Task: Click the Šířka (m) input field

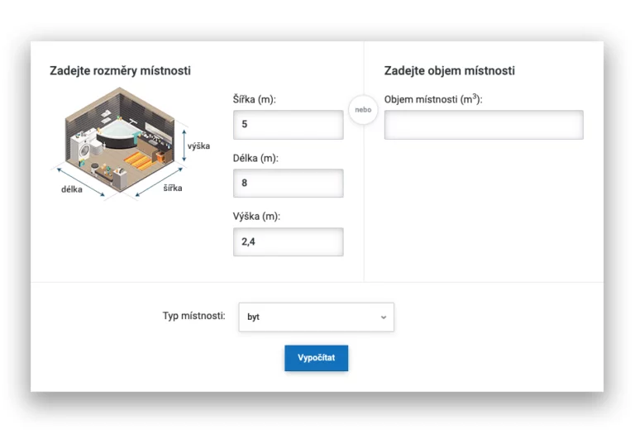Action: click(x=288, y=125)
